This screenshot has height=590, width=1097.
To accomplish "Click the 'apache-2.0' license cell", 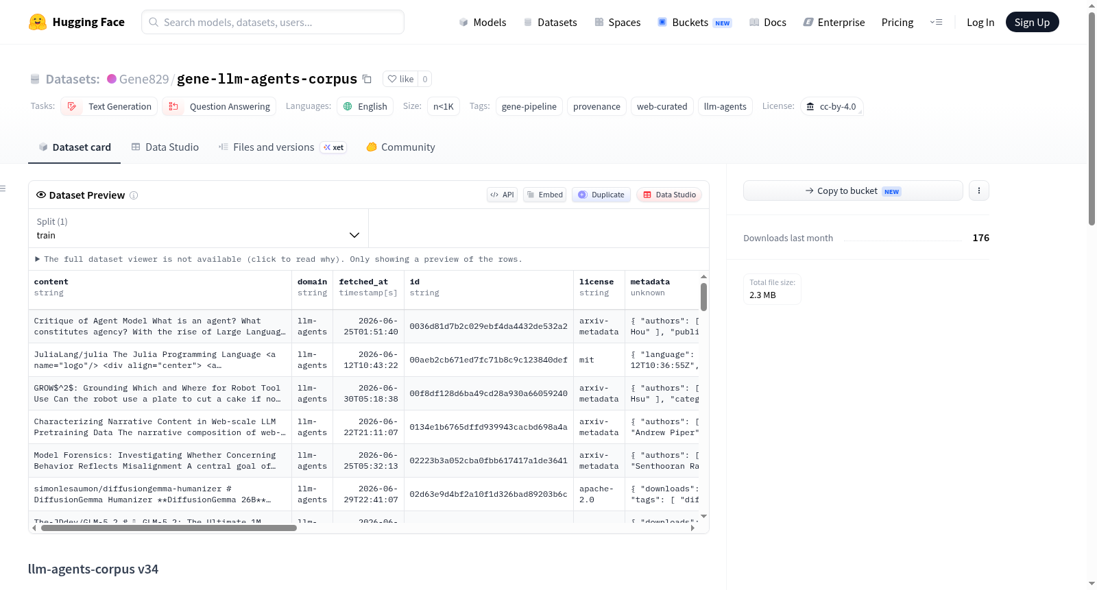I will tap(599, 494).
